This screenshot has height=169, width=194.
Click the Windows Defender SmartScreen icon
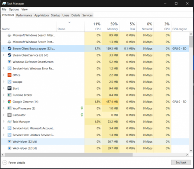(9, 62)
